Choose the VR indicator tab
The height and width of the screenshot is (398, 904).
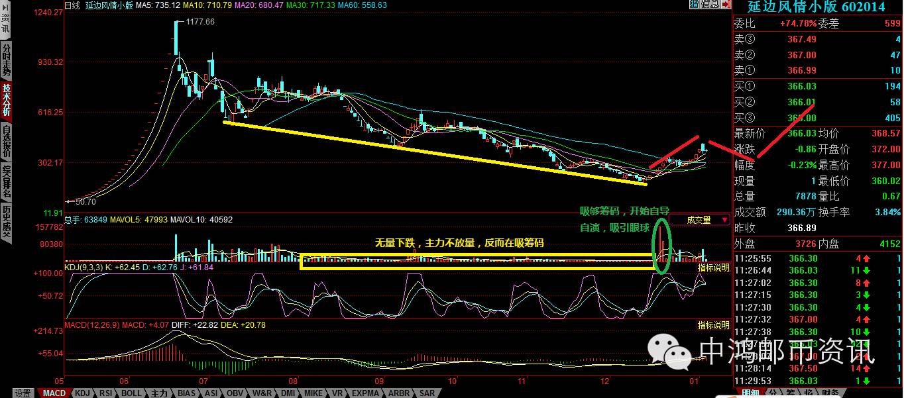coord(337,393)
